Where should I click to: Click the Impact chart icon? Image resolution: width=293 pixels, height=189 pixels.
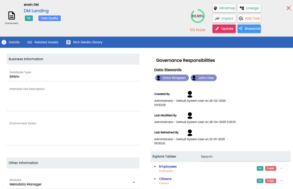point(217,18)
